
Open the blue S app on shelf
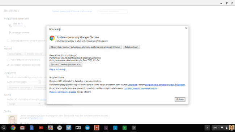[115, 128]
